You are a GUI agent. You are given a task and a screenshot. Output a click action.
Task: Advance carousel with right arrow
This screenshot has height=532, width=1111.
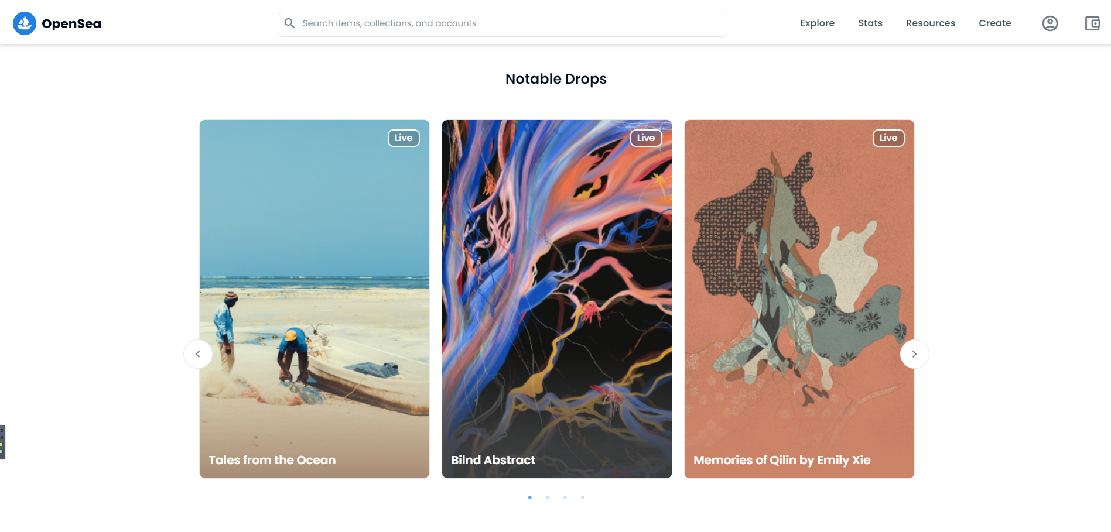coord(914,354)
